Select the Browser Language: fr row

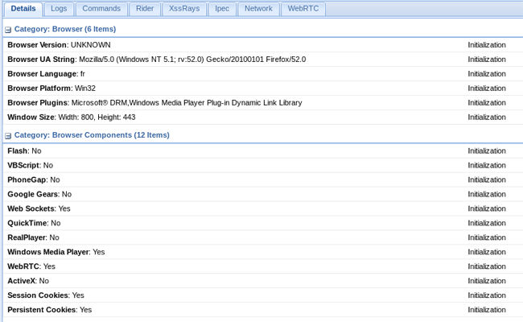pos(263,74)
